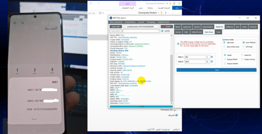Viewport: 262px width, 134px height.
Task: Select the MediaTek tab
Action: pyautogui.click(x=219, y=27)
